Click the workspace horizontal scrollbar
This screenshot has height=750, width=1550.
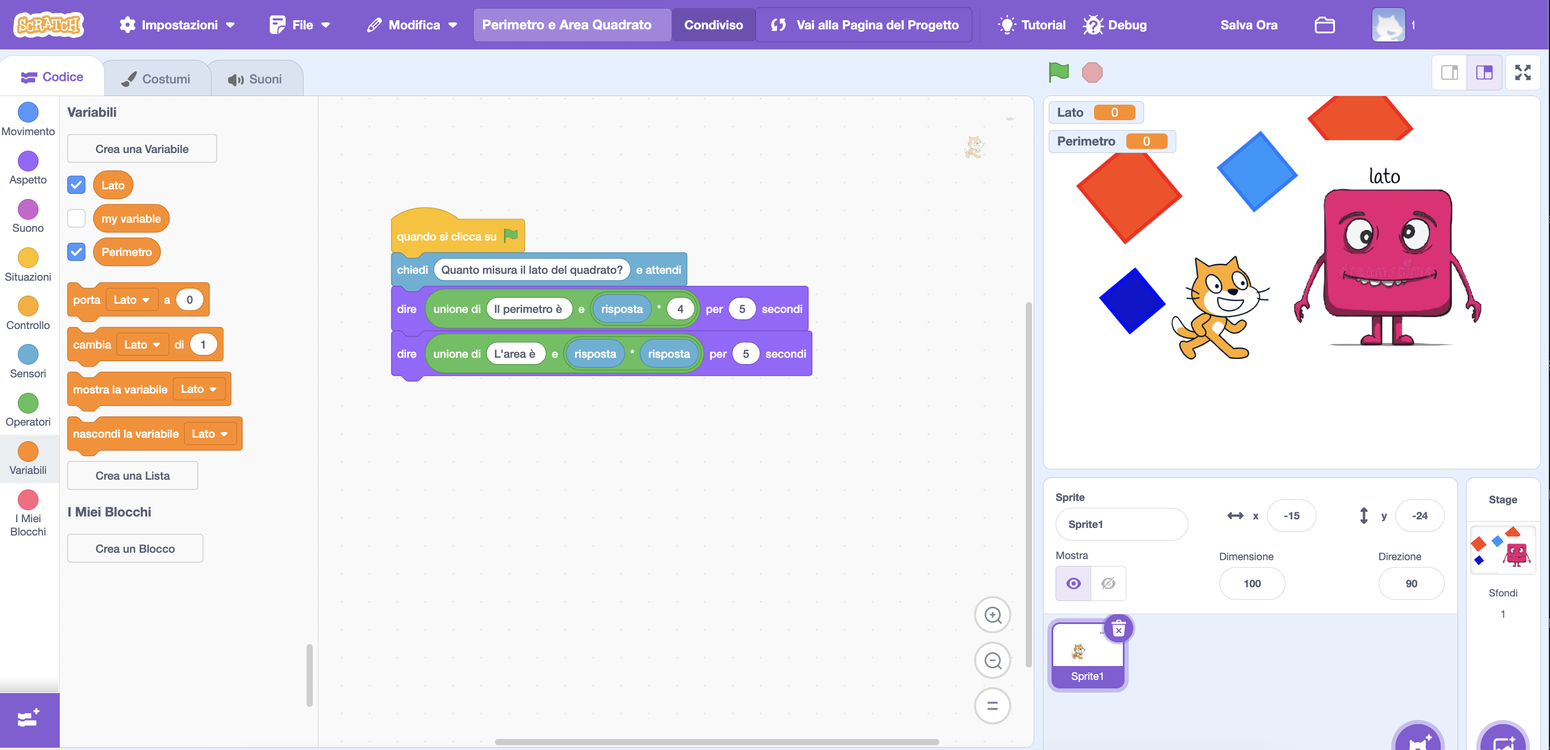pos(716,741)
